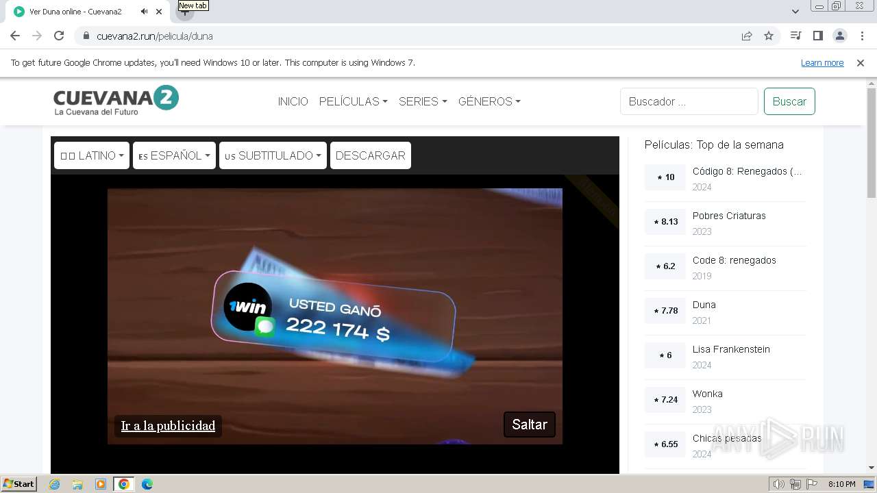Click the 8.13 rating badge
The width and height of the screenshot is (877, 493).
coord(665,222)
